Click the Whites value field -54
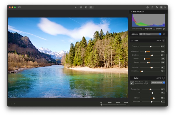The image size is (175, 116). (163, 59)
